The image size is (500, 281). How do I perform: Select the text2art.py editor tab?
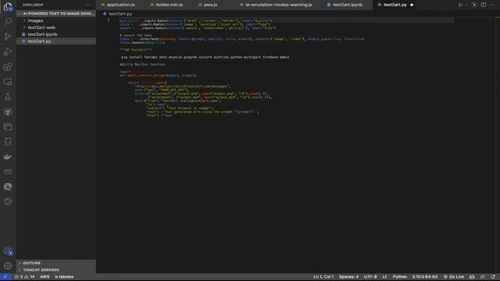[395, 5]
